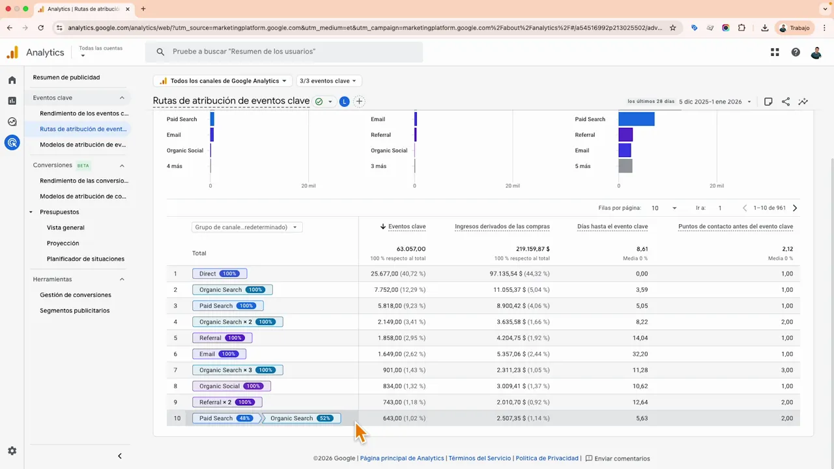Open Todos los canales de Google Analytics dropdown

tap(223, 81)
